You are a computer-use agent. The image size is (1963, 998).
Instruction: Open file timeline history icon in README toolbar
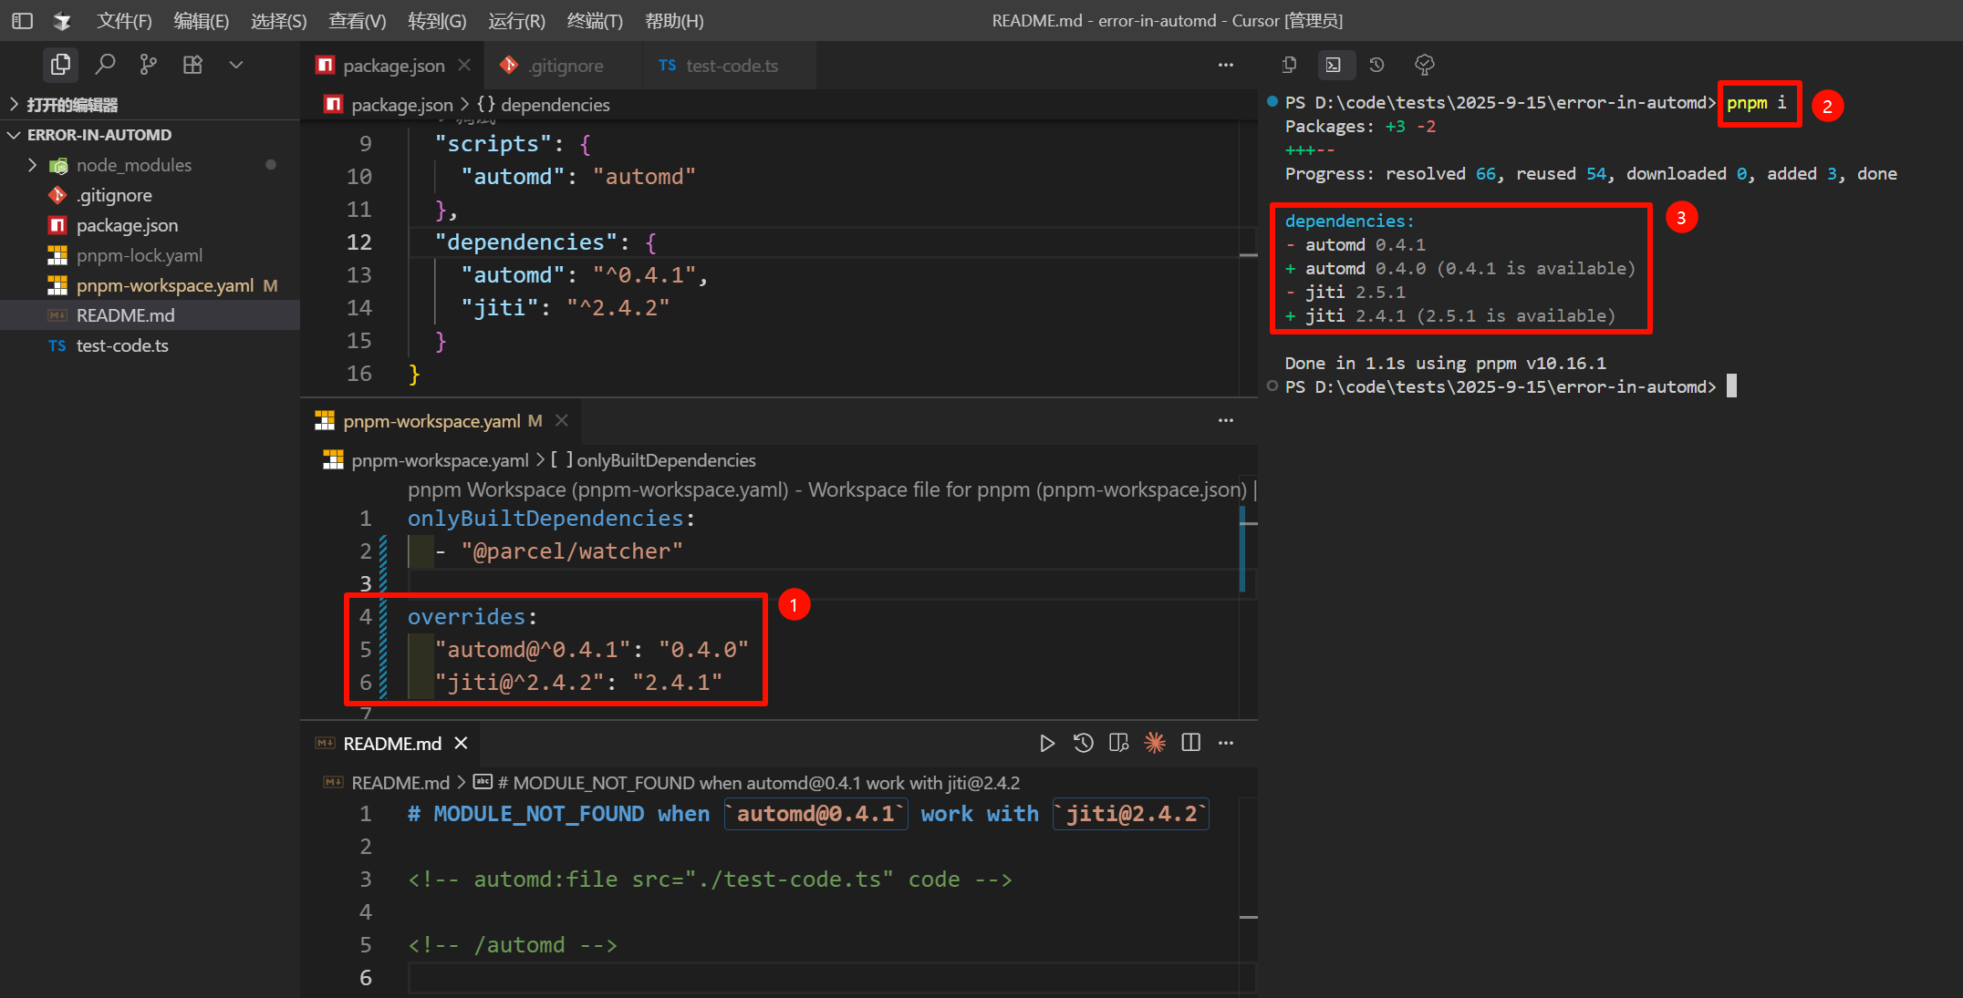(x=1083, y=743)
